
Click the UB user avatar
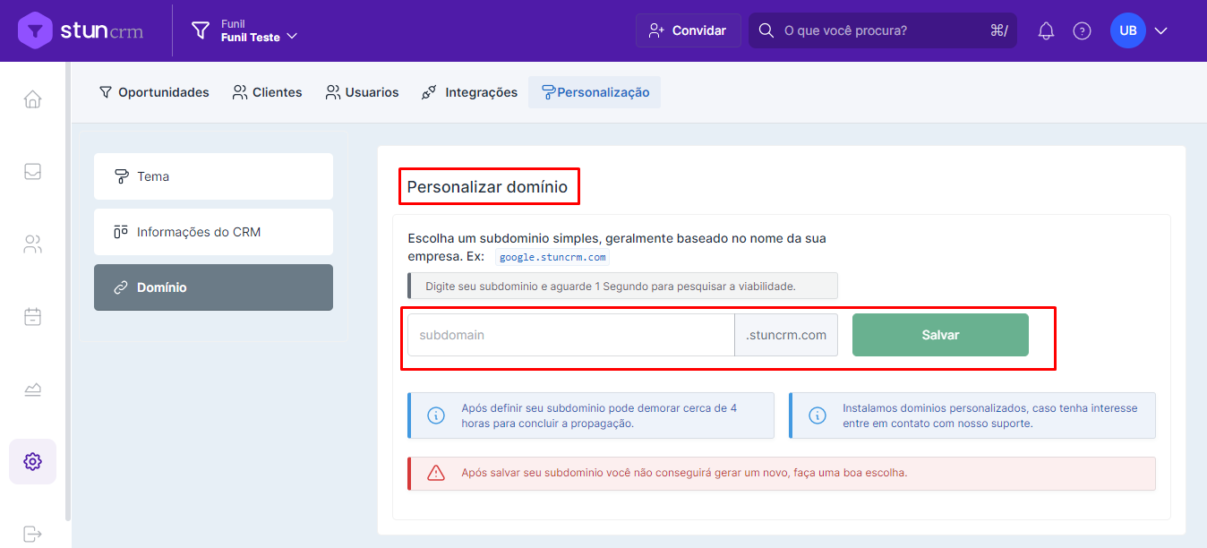tap(1127, 31)
